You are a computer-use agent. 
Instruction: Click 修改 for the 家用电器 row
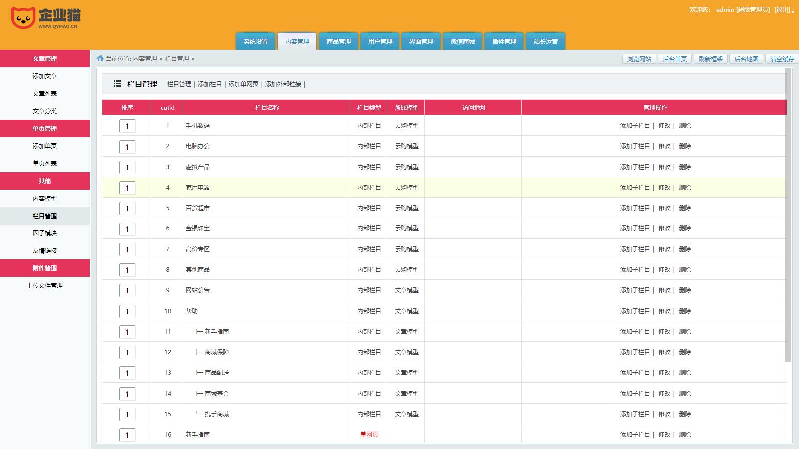point(664,188)
